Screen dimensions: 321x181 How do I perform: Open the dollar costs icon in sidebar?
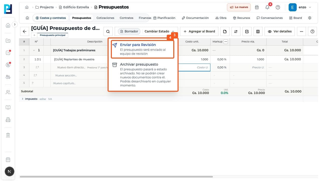point(8,65)
